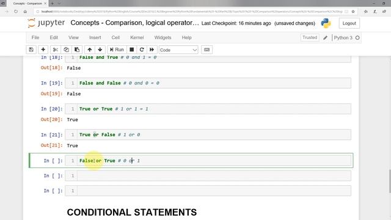Click Out[18] False output
The height and width of the screenshot is (220, 391).
pyautogui.click(x=73, y=68)
